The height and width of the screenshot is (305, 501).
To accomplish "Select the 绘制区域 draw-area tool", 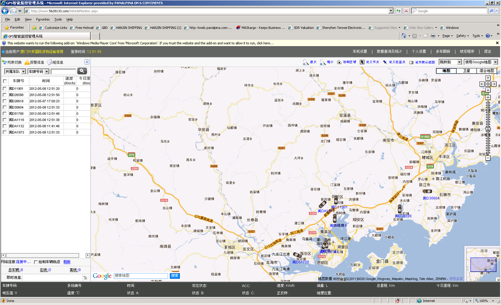I will (339, 62).
